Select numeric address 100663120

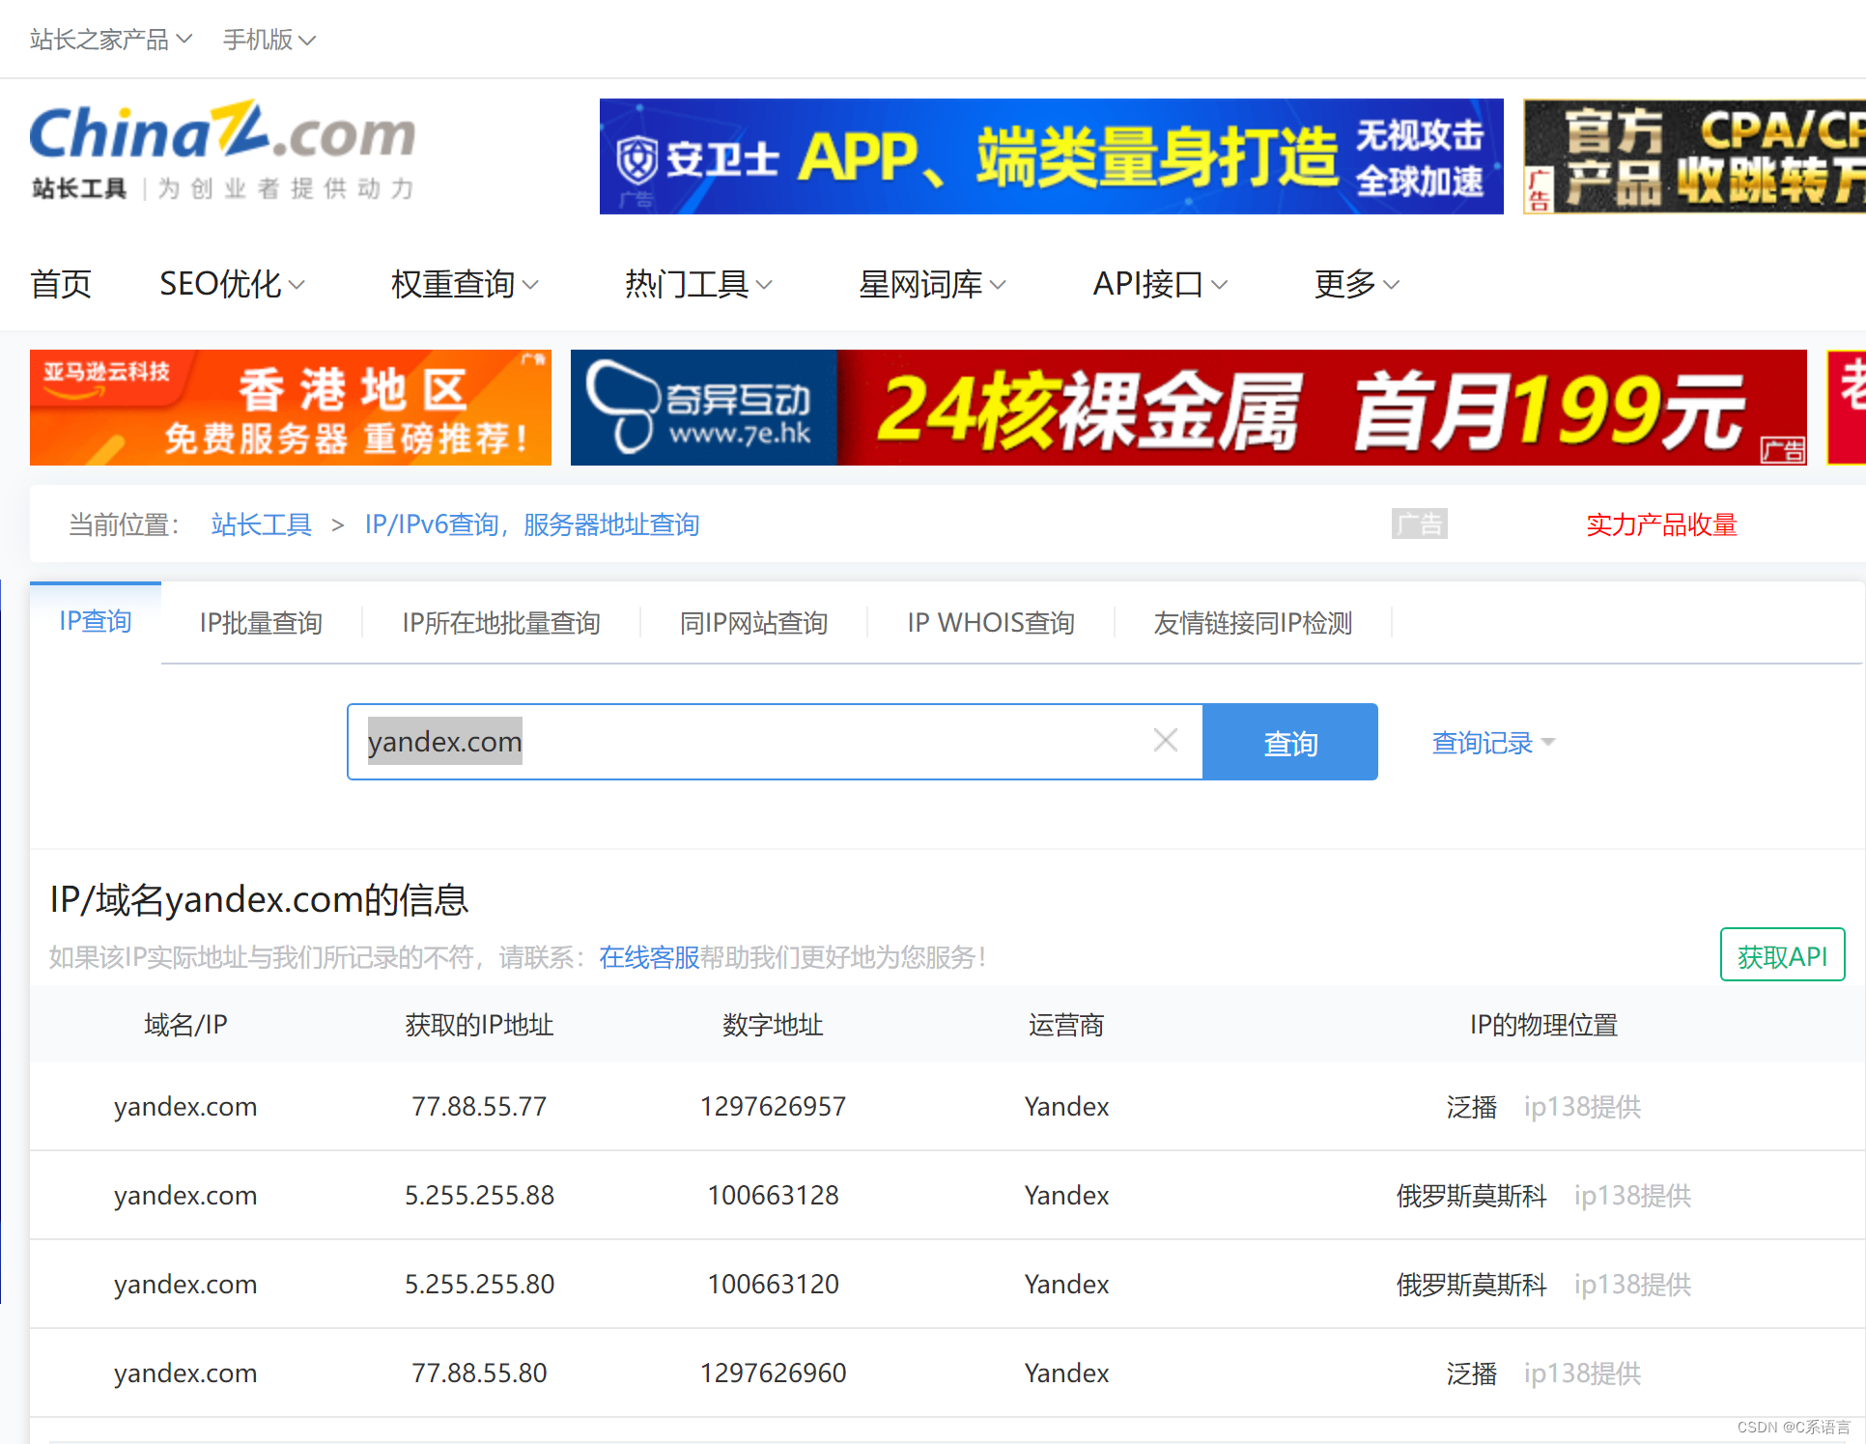[x=773, y=1284]
